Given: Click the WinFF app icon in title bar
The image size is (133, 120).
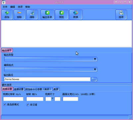Looking at the screenshot, I should point(4,2).
